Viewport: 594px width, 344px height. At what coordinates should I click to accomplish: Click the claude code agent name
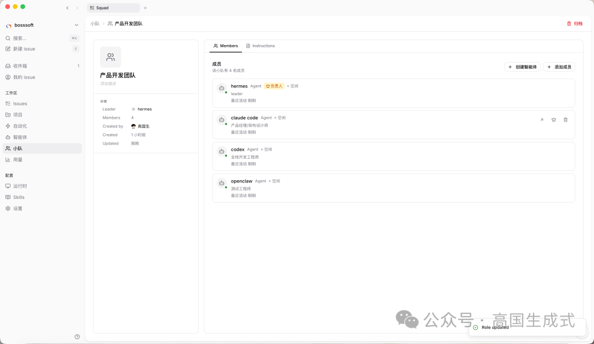click(244, 118)
